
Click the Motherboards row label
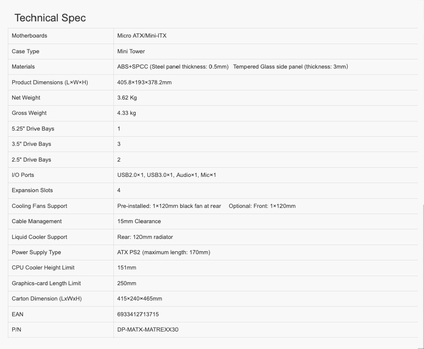pos(29,36)
